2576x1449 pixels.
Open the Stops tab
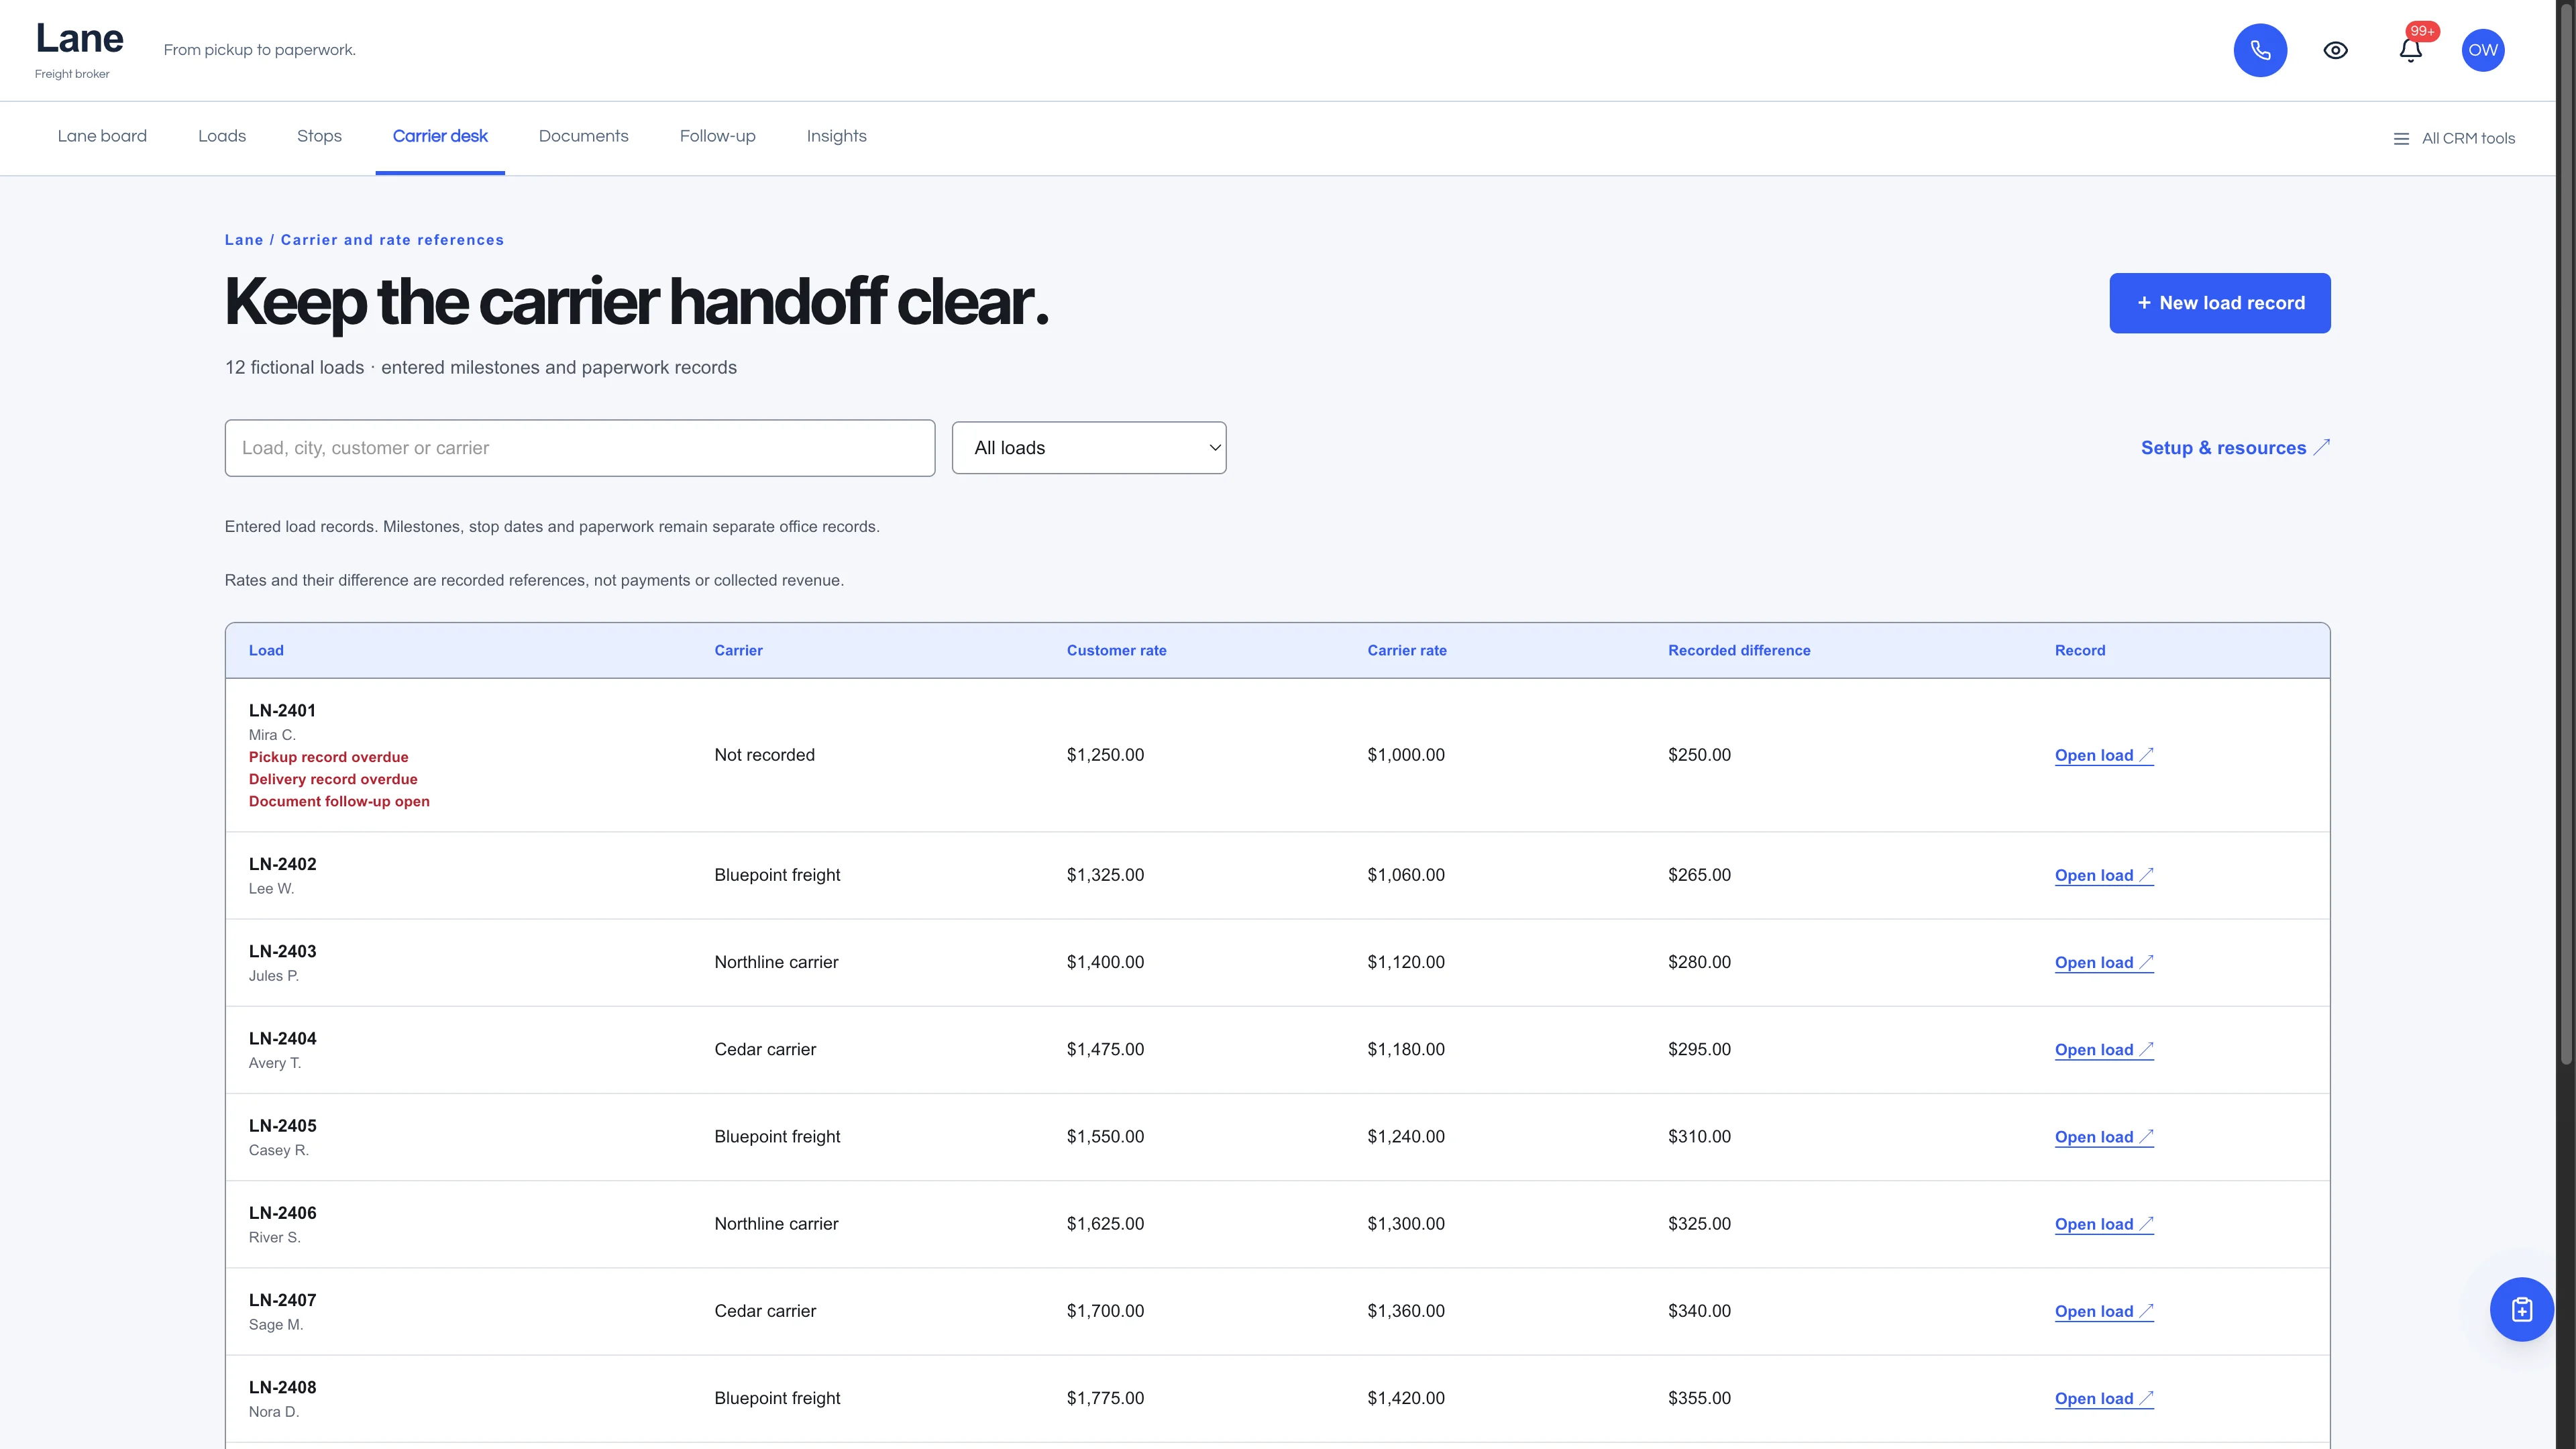point(319,136)
